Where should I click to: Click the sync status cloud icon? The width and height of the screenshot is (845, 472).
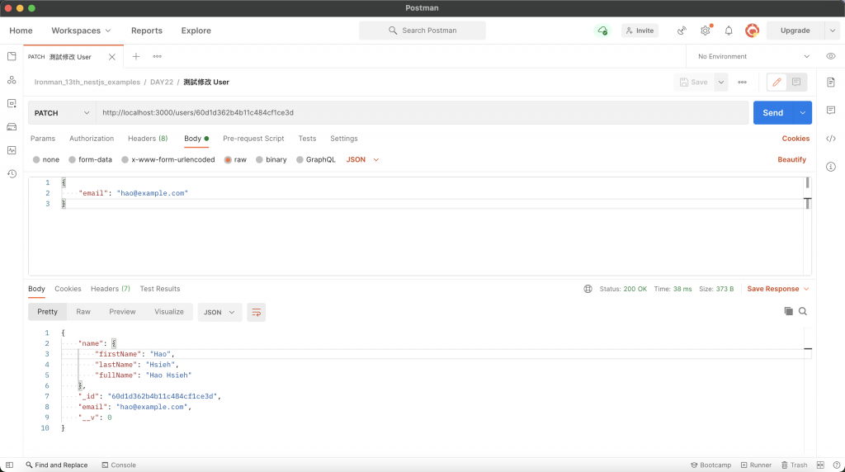click(602, 31)
